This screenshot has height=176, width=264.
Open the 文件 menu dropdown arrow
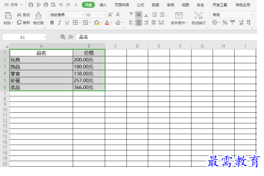point(21,5)
